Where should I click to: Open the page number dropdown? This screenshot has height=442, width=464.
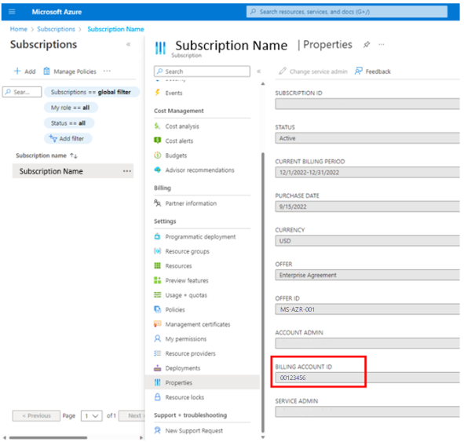pos(91,415)
